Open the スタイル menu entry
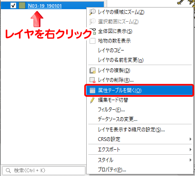The image size is (195, 176). click(140, 160)
